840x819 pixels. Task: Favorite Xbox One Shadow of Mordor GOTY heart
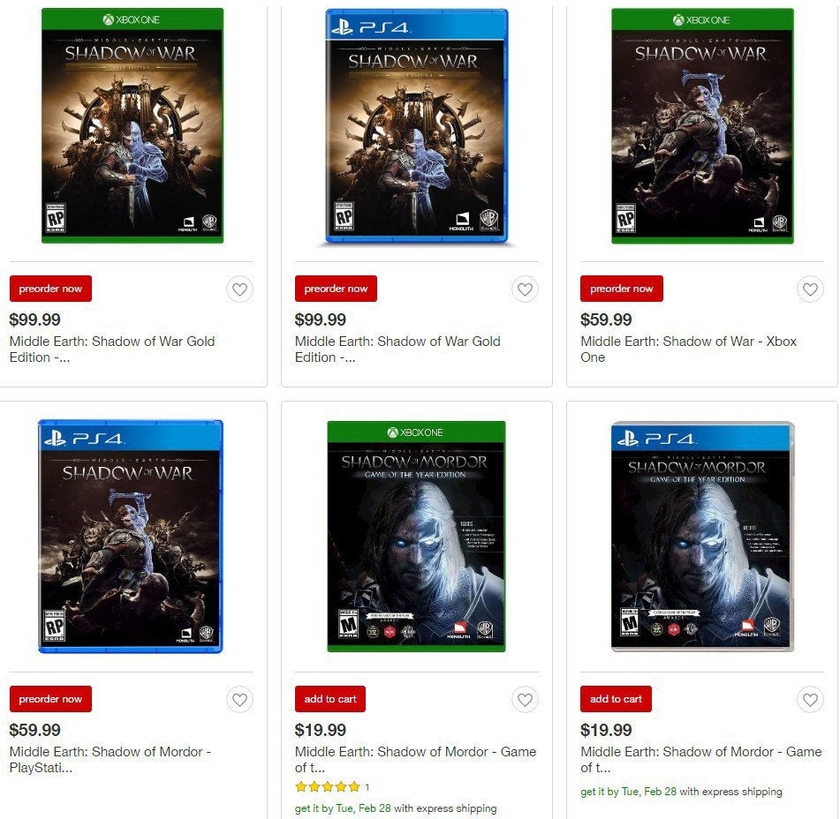click(x=525, y=699)
